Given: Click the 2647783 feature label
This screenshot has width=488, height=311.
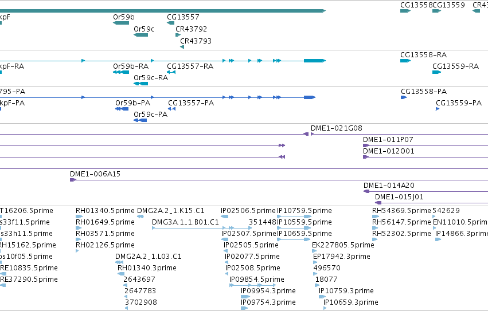Looking at the screenshot, I should click(140, 291).
